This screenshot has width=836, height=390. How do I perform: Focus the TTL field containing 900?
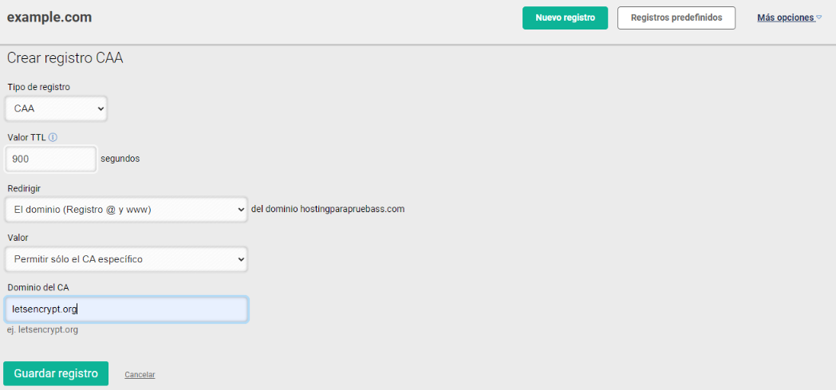click(50, 159)
